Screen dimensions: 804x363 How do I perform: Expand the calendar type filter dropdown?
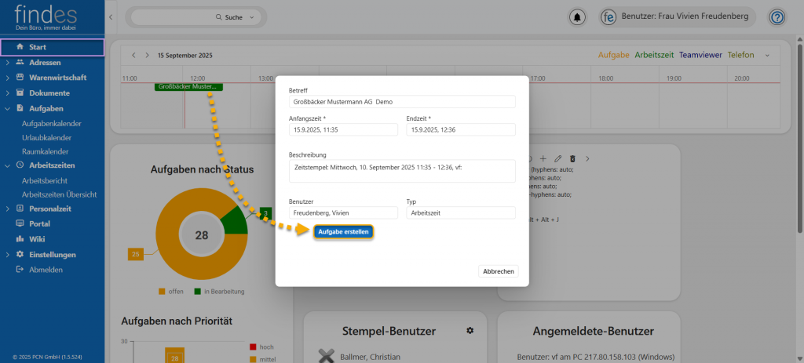tap(767, 56)
